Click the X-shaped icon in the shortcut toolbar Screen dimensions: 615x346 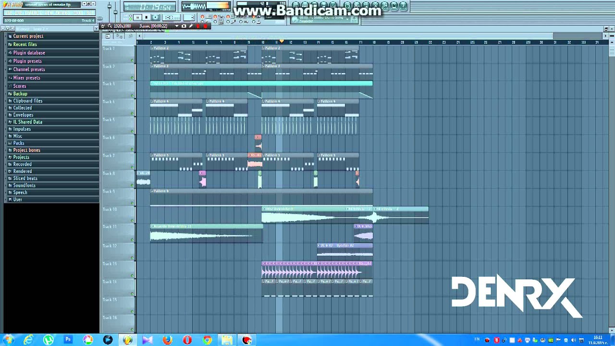coord(375,6)
